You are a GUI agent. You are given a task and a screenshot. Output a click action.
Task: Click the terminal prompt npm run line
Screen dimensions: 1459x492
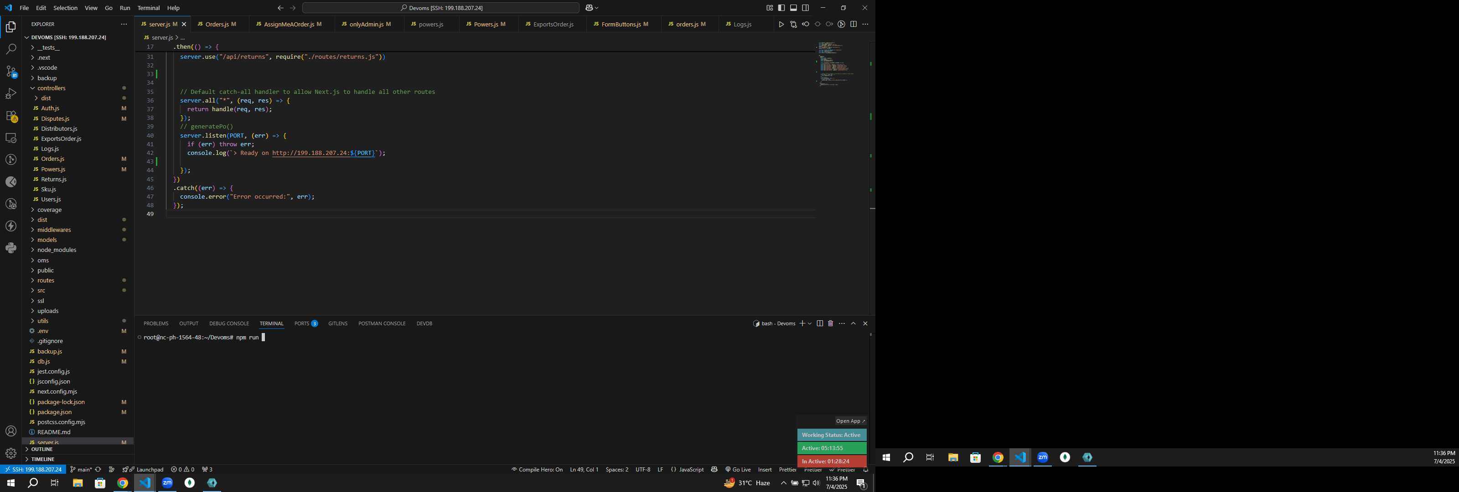tap(204, 338)
